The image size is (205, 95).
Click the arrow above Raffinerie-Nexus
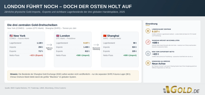pyautogui.click(x=49, y=45)
